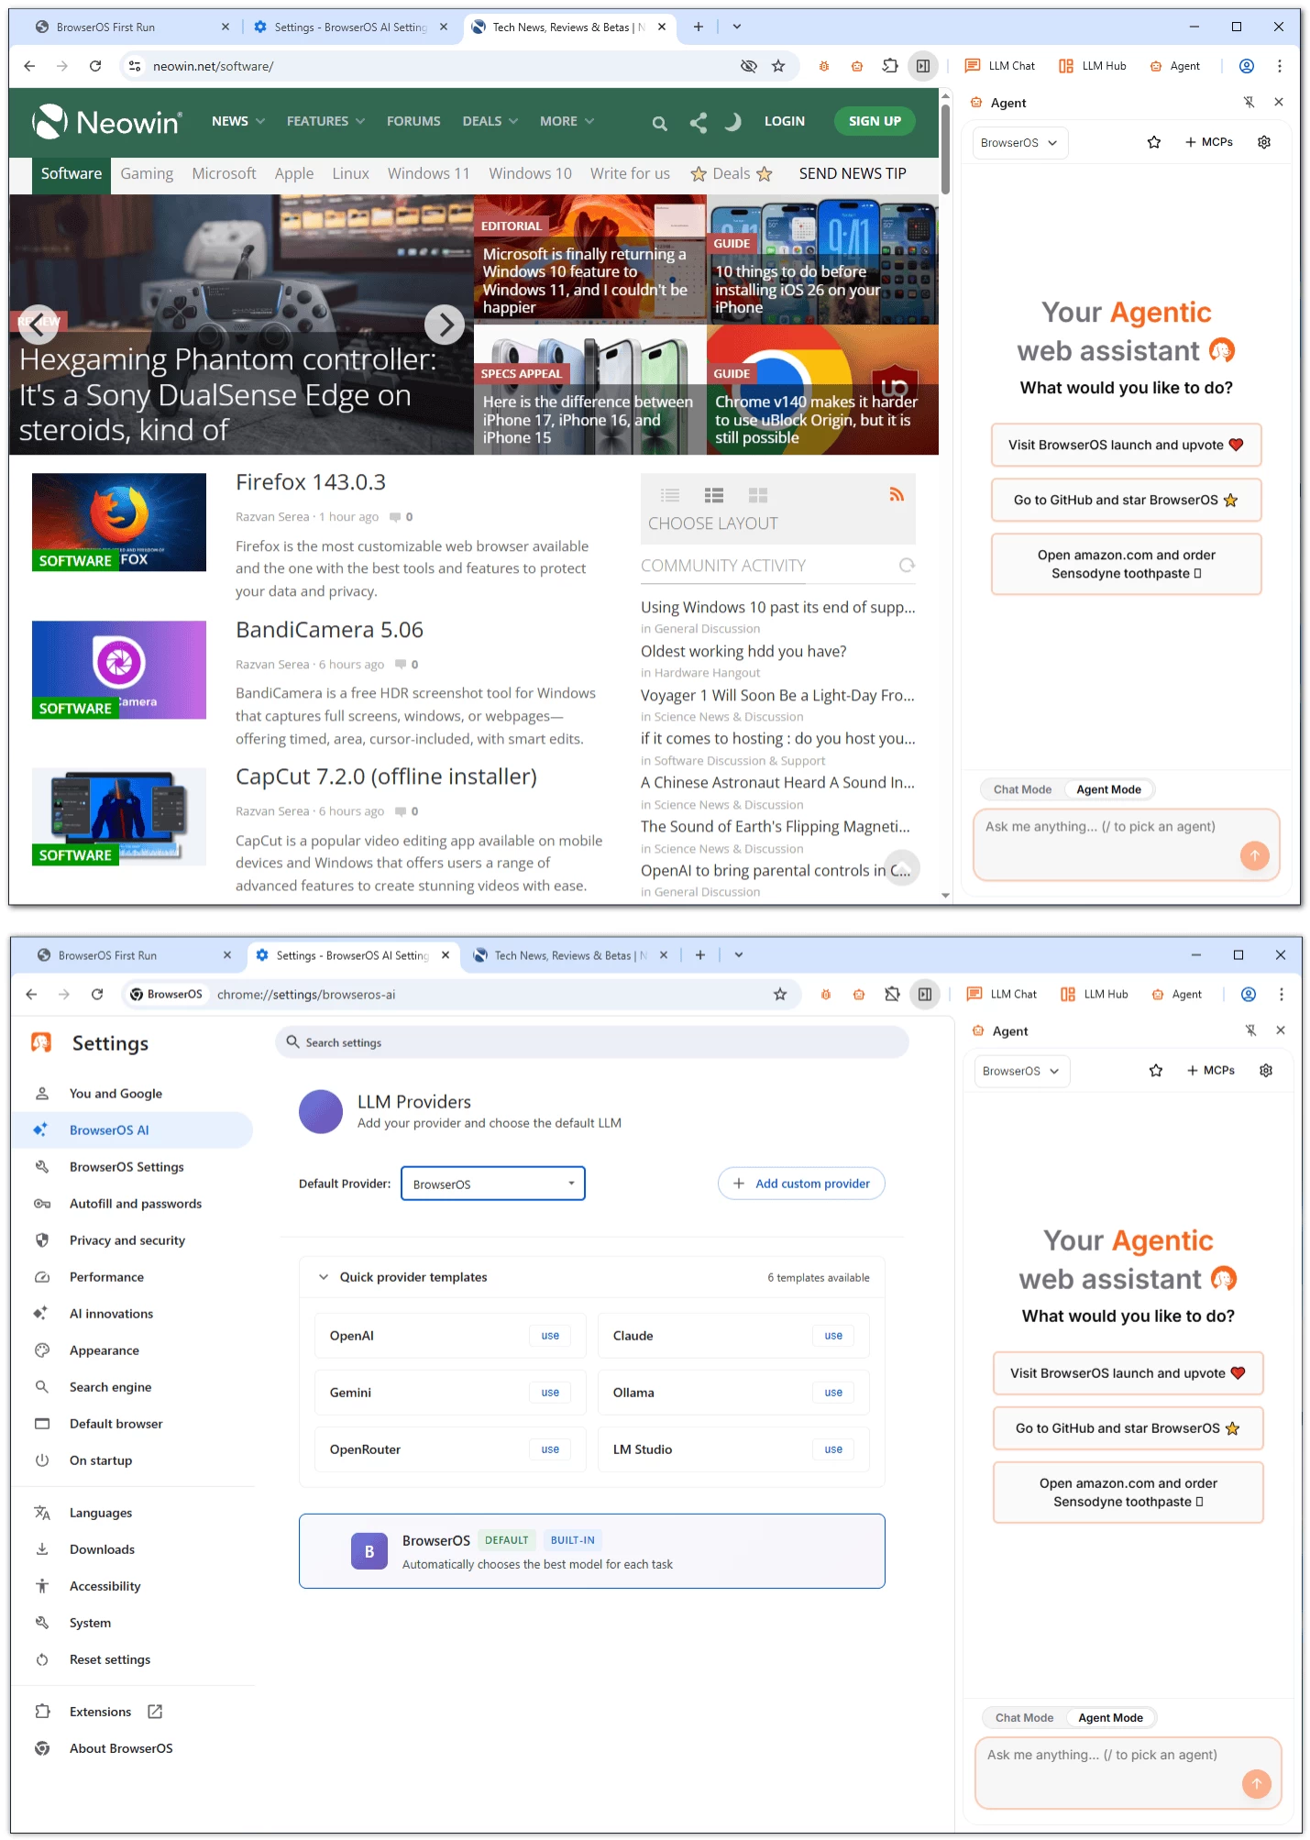This screenshot has height=1840, width=1310.
Task: Open Privacy and security in settings sidebar
Action: click(127, 1240)
